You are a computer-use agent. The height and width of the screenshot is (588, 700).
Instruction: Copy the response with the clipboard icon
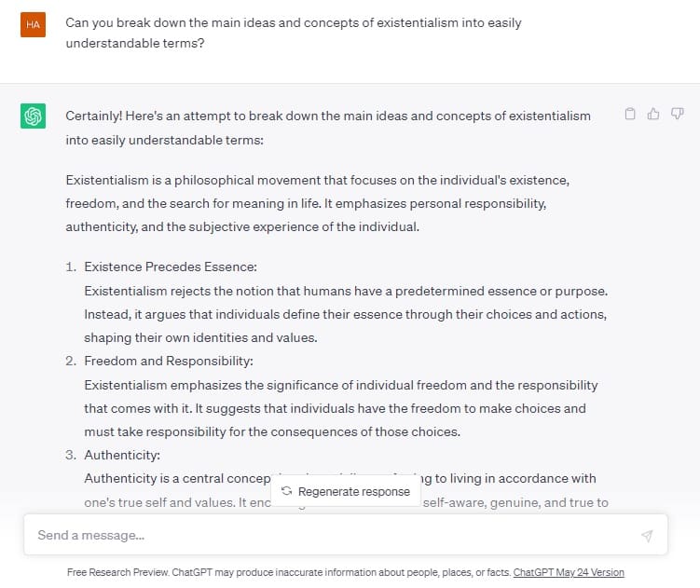click(630, 114)
